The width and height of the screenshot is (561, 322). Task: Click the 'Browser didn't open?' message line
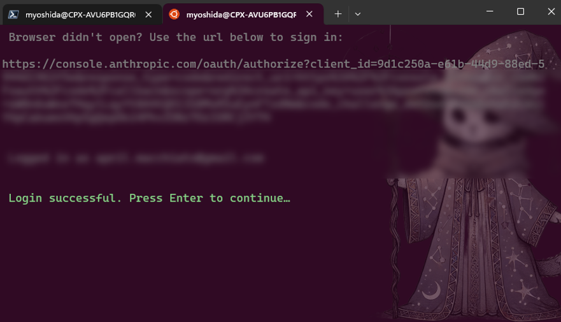tap(176, 37)
